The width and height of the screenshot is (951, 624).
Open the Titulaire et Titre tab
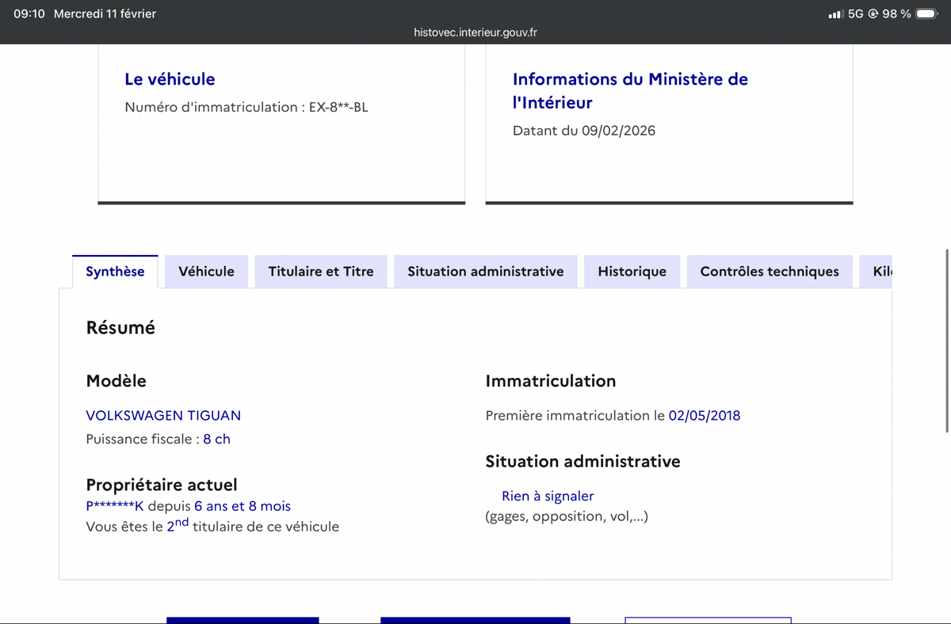point(321,272)
